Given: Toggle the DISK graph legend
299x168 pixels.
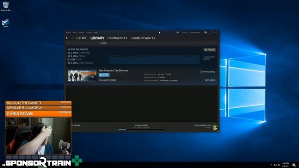Looking at the screenshot, I should [x=206, y=59].
